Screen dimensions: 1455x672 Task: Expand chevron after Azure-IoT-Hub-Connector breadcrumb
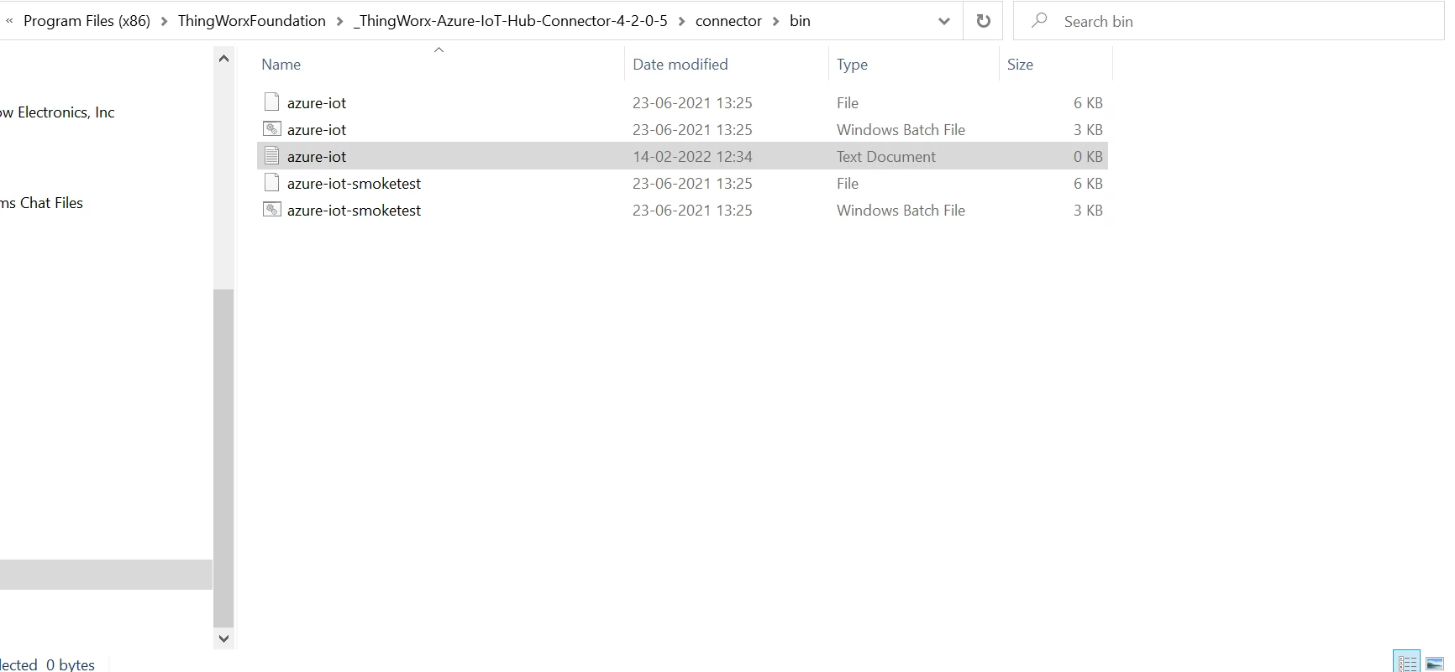coord(682,21)
